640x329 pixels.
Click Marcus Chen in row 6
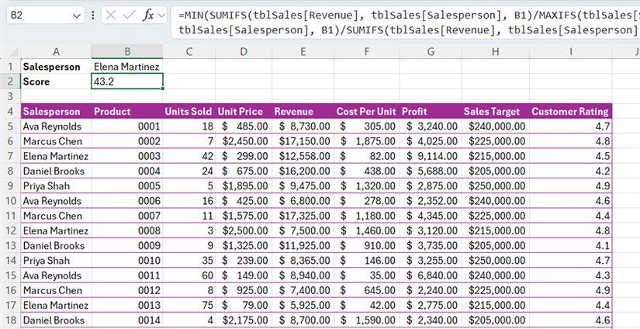coord(52,141)
